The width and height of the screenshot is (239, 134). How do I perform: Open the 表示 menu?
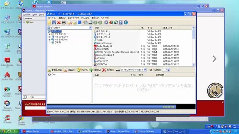[95, 18]
